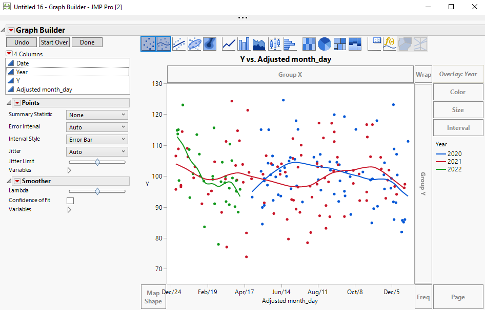Open the Jitter dropdown

[x=97, y=152]
